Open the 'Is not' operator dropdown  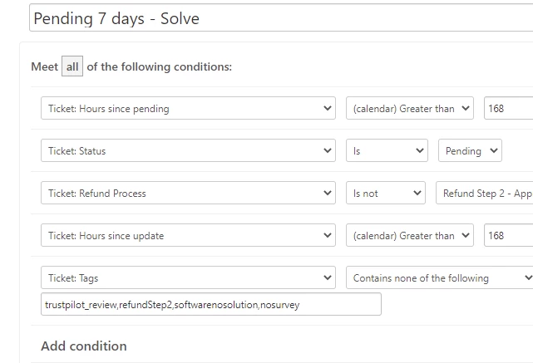(x=386, y=194)
